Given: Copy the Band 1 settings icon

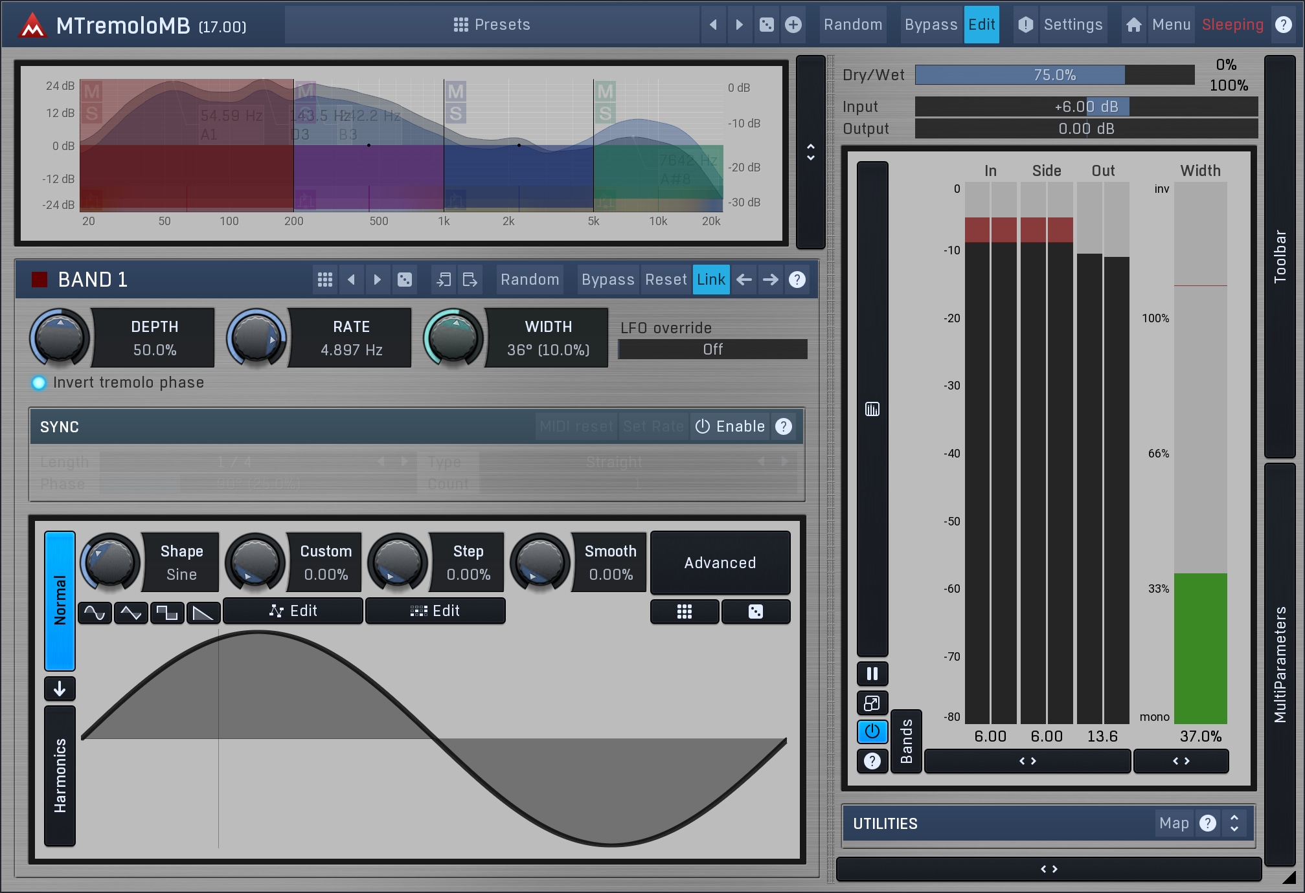Looking at the screenshot, I should coord(444,280).
